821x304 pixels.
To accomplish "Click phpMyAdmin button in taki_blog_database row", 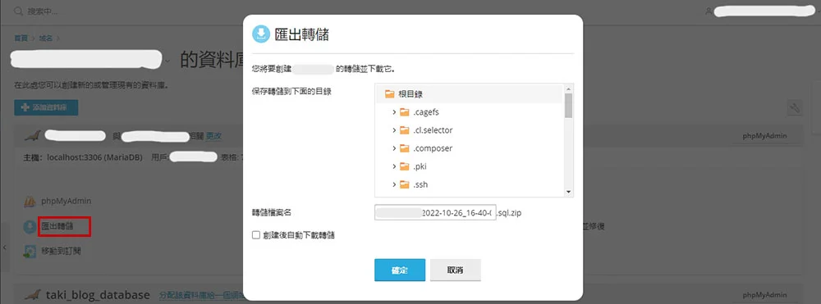I will point(765,295).
